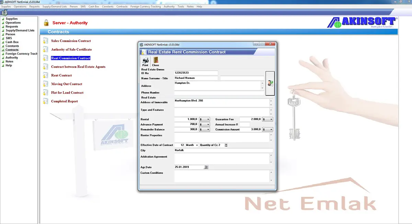Image resolution: width=412 pixels, height=224 pixels.
Task: Click the Authority of Sale Certificate icon
Action: point(45,49)
